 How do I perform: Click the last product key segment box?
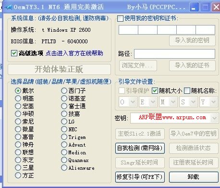coord(205,30)
